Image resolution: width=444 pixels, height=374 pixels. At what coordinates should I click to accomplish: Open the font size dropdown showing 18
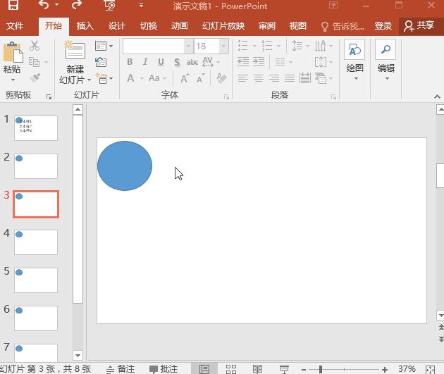click(x=224, y=46)
